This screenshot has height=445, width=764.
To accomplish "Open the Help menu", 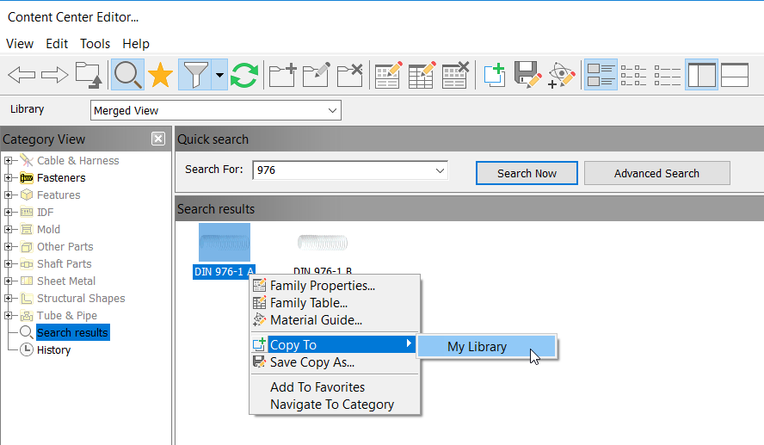I will click(x=135, y=44).
